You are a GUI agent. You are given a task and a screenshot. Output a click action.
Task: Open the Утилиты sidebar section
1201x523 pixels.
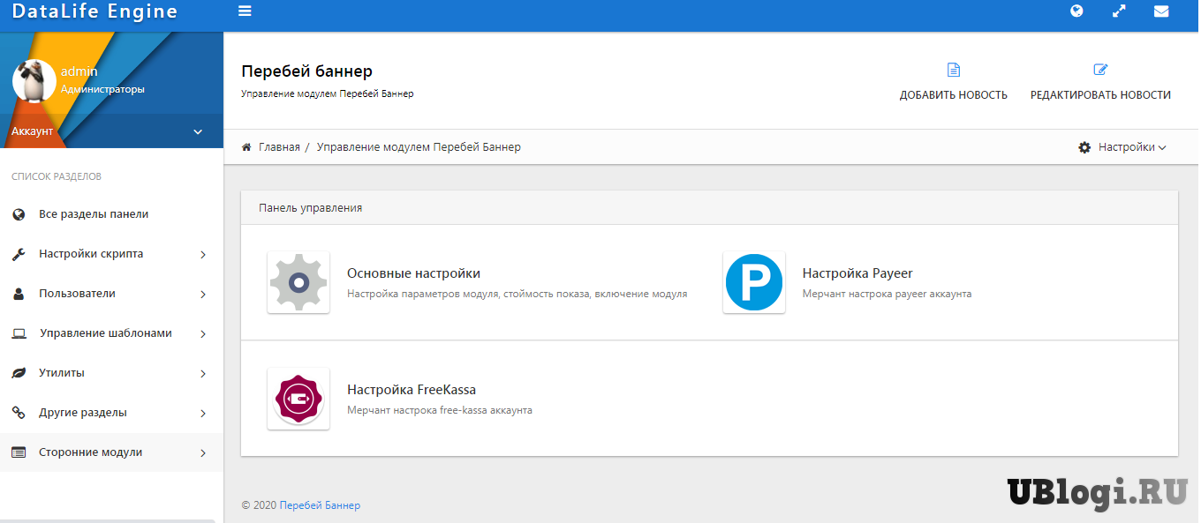pos(110,373)
